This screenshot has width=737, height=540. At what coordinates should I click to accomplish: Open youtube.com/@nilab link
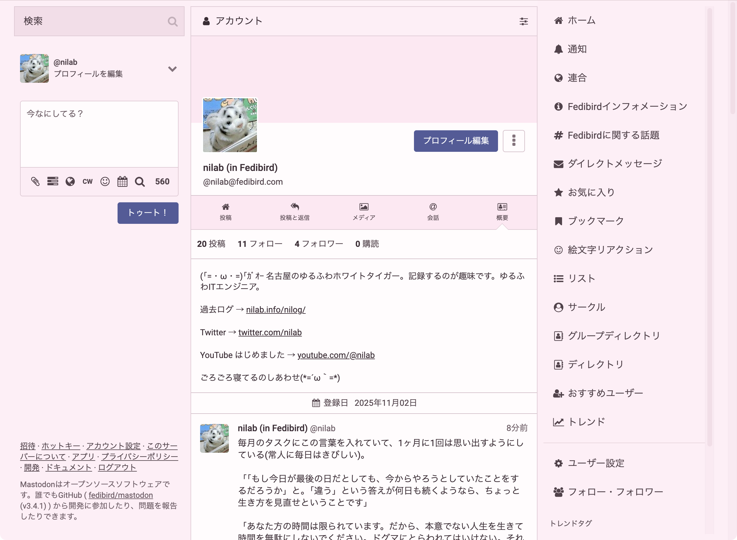tap(336, 355)
